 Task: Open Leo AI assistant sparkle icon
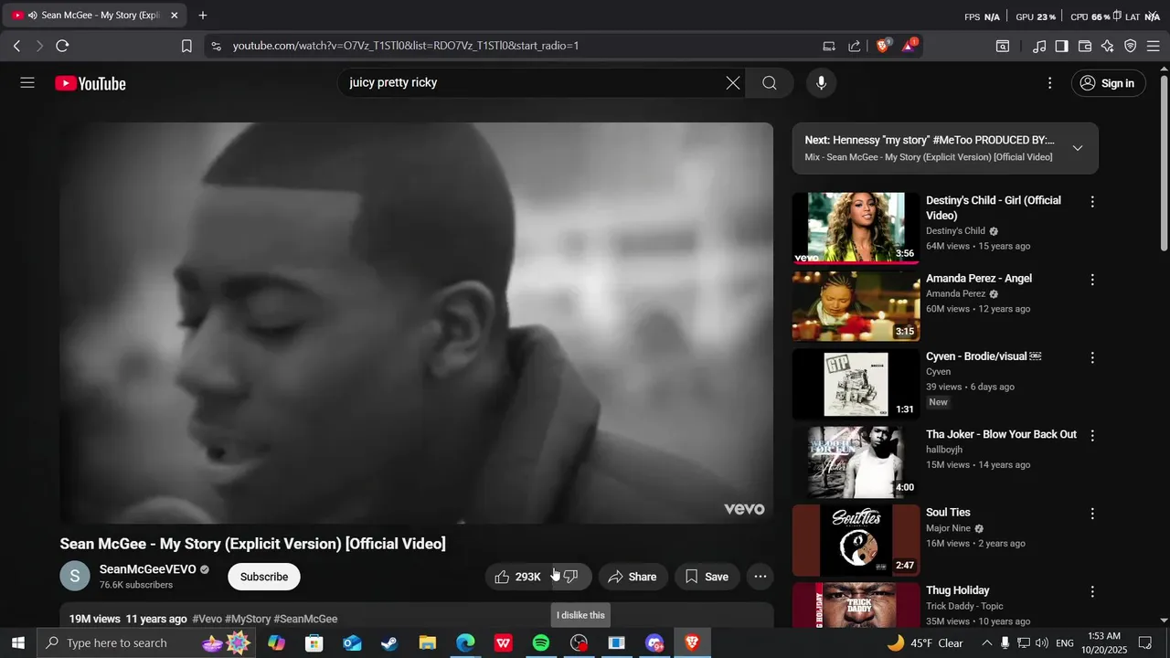coord(1108,46)
